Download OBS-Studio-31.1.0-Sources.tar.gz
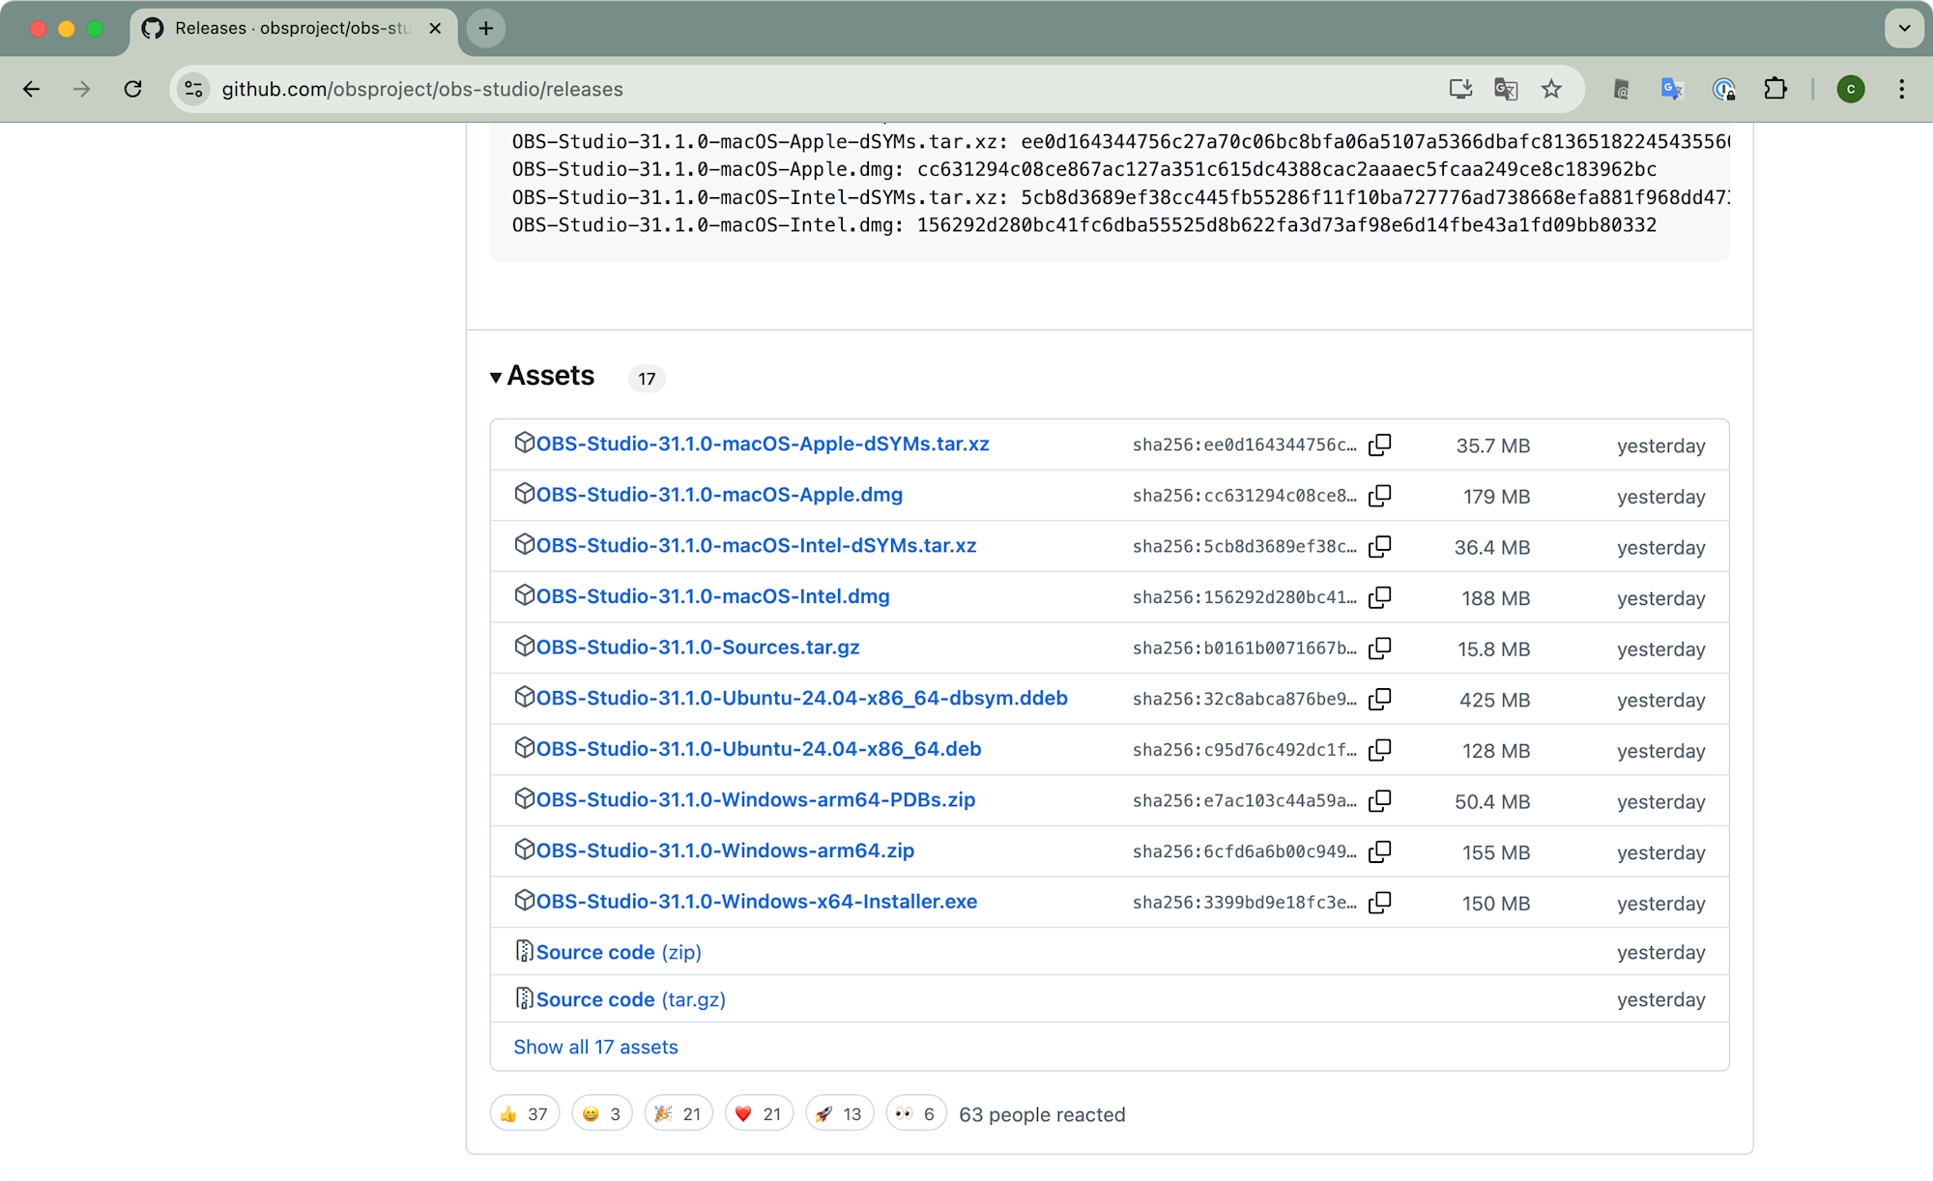The image size is (1933, 1181). (x=698, y=648)
